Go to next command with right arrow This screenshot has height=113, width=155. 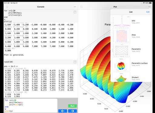[x=72, y=111]
